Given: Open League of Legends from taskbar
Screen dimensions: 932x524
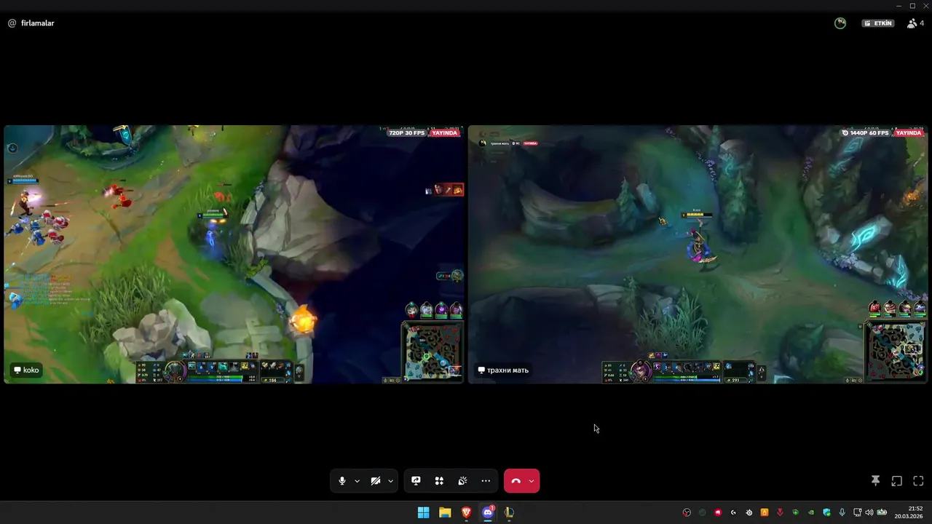Looking at the screenshot, I should (x=509, y=512).
